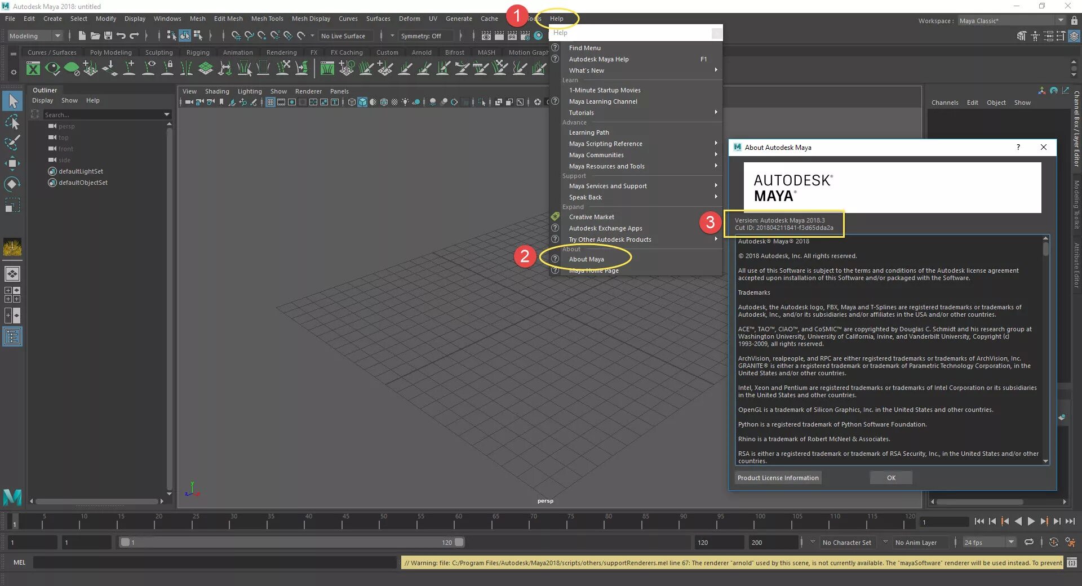
Task: Select the arrow Select tool in toolbox
Action: (12, 101)
